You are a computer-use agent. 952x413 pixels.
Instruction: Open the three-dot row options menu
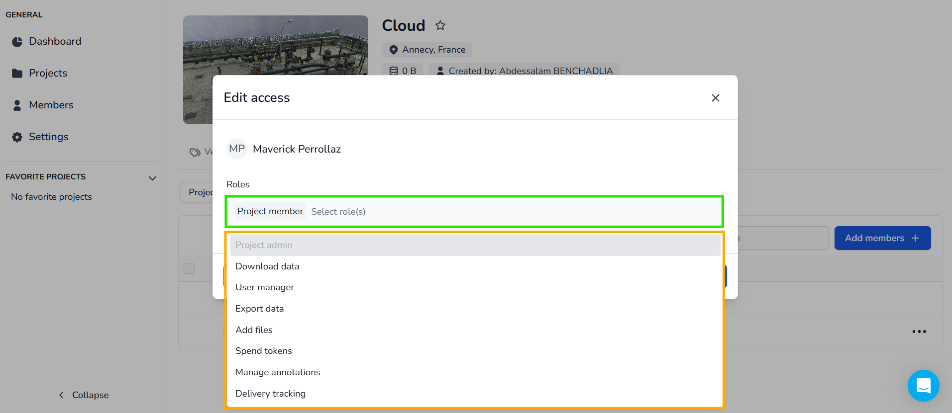click(x=919, y=331)
